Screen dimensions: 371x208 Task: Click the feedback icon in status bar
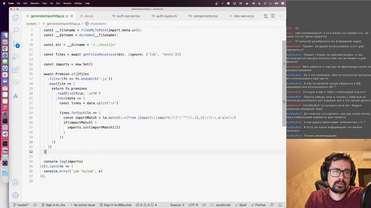(272, 205)
